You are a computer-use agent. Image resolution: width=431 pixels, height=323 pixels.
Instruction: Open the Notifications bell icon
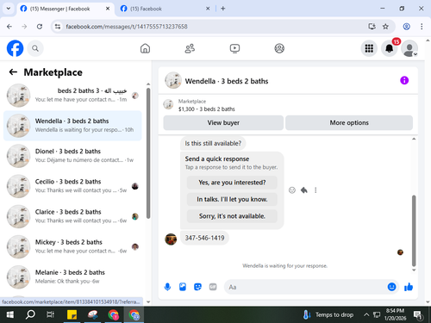click(390, 48)
